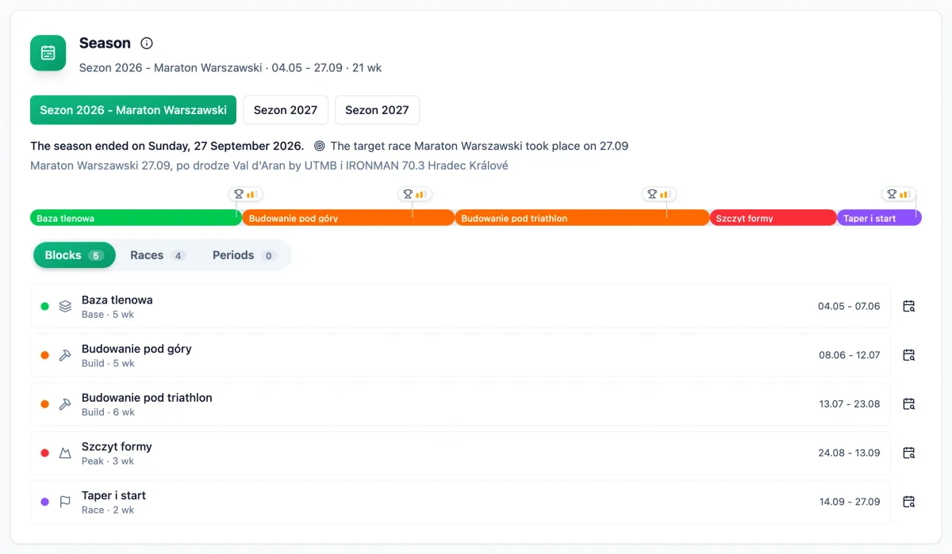
Task: Select the Blocks tab
Action: [x=74, y=255]
